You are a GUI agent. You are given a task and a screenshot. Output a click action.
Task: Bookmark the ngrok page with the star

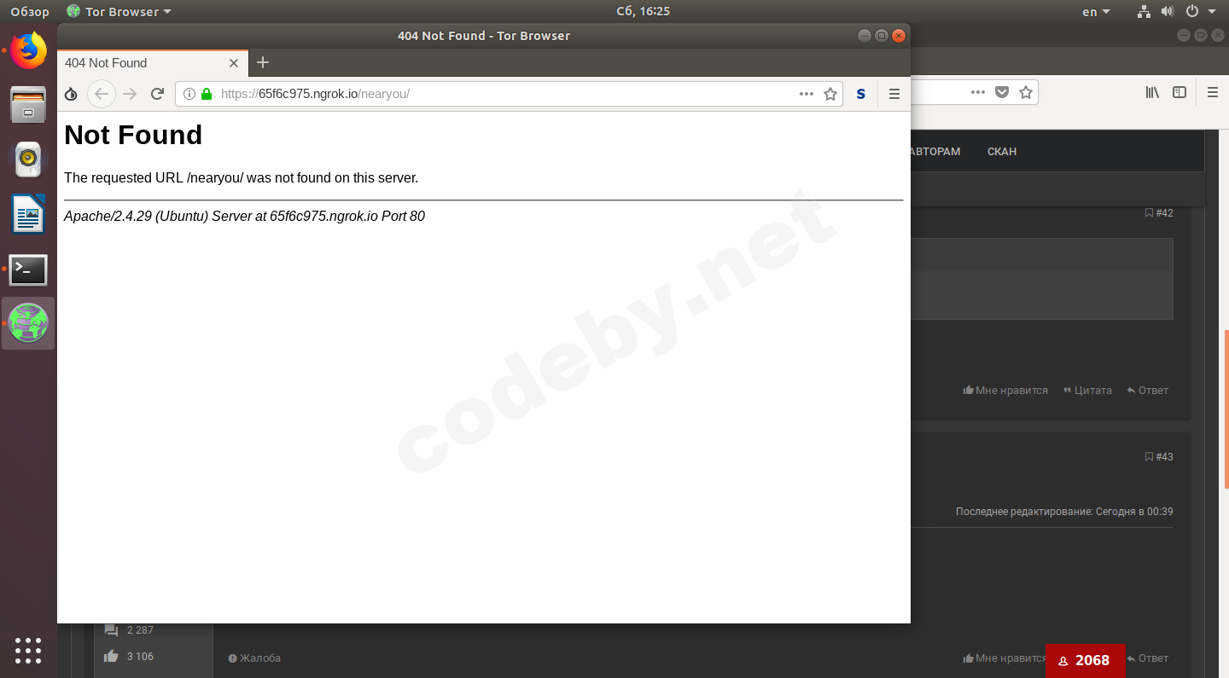[x=830, y=94]
